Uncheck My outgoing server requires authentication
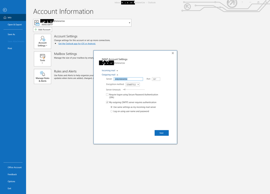 click(107, 102)
